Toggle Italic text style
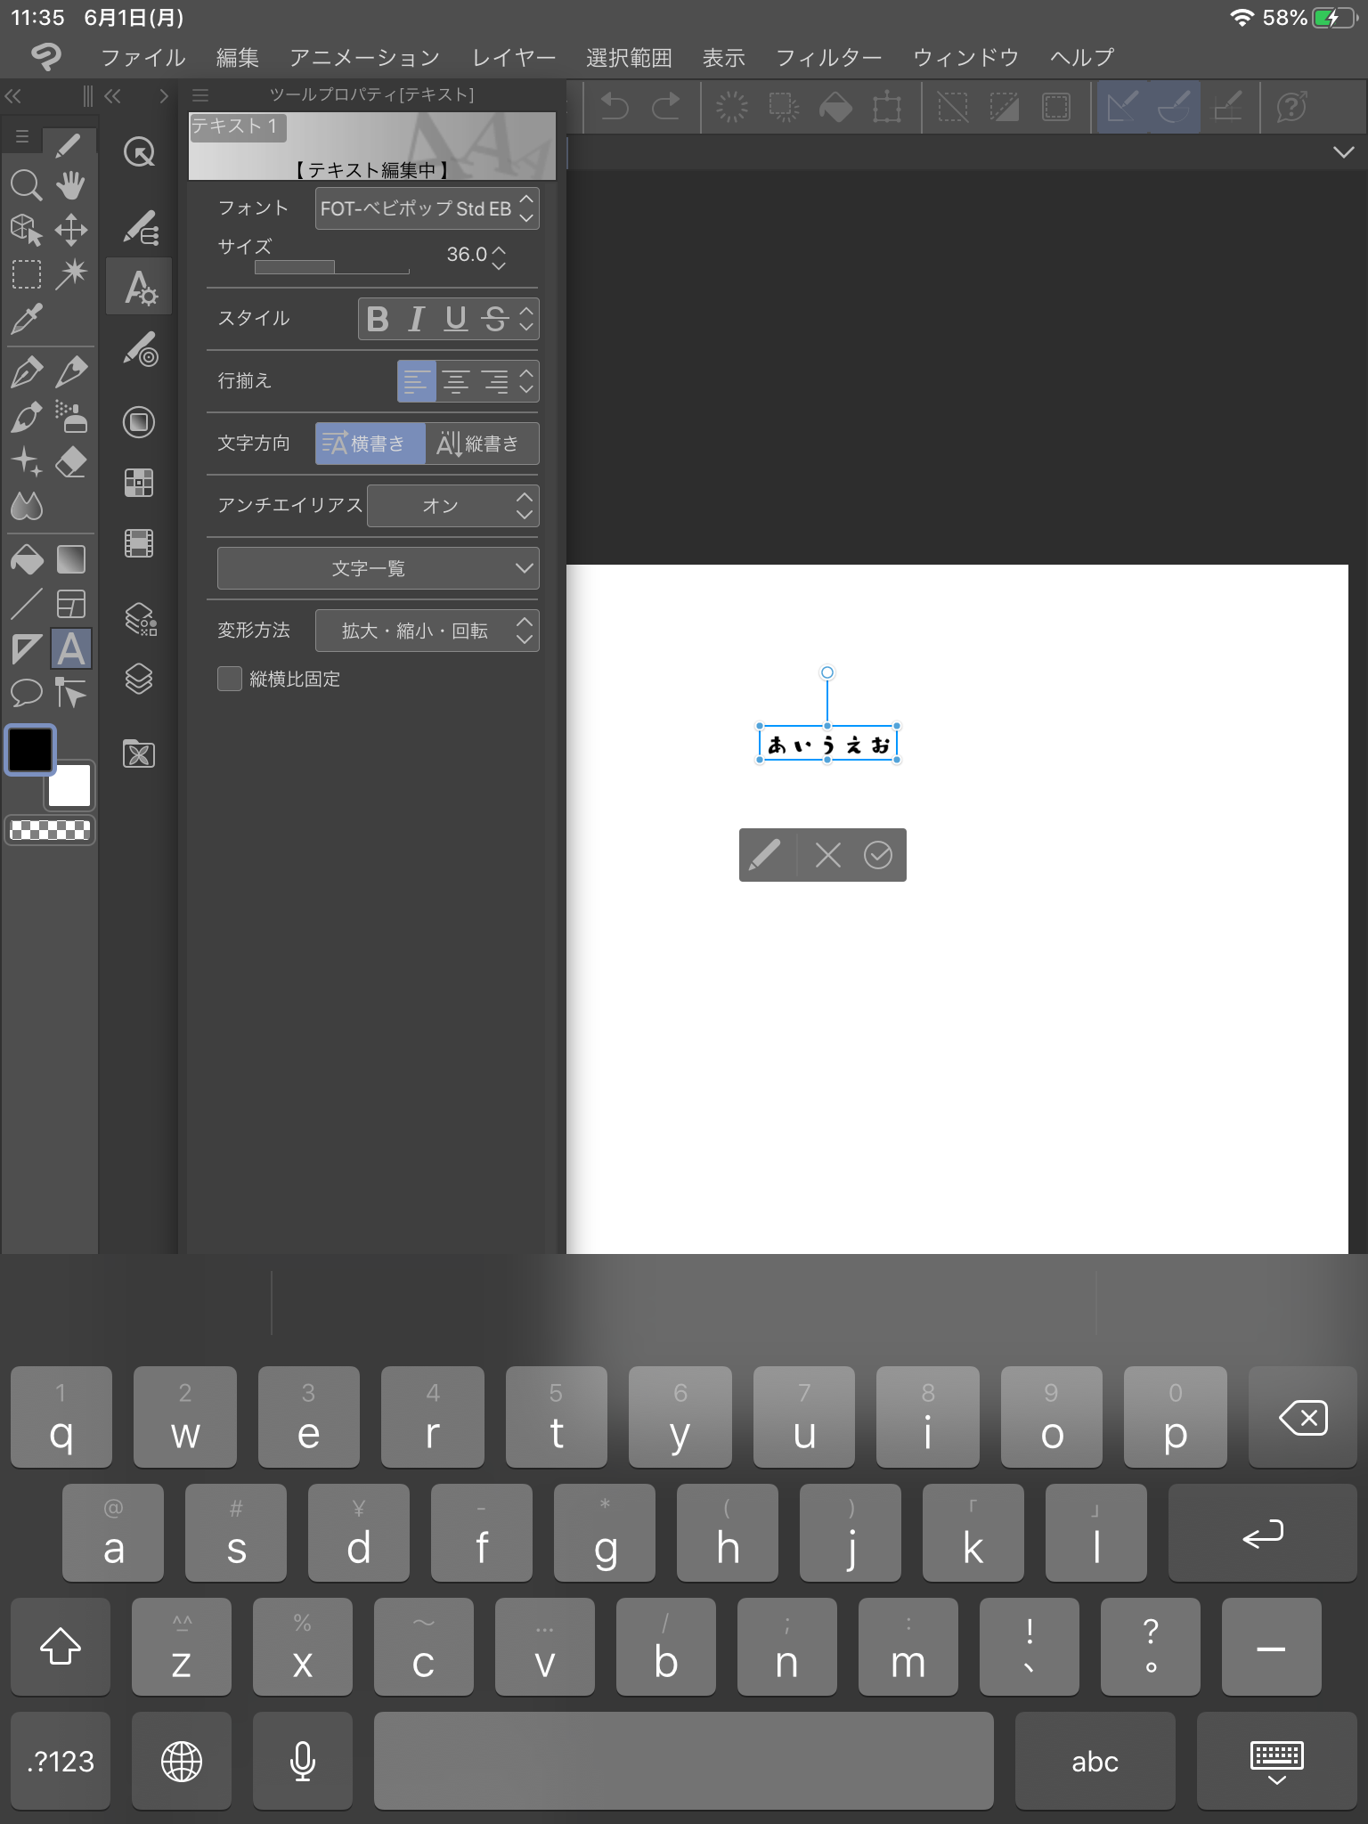 (x=416, y=319)
